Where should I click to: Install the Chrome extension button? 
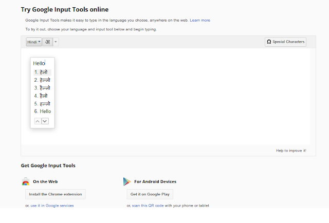[x=56, y=194]
